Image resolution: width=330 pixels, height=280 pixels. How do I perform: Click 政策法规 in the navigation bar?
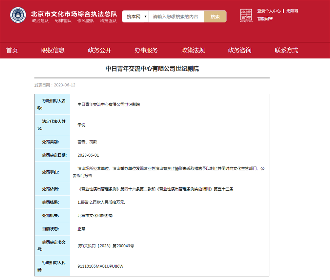click(193, 50)
